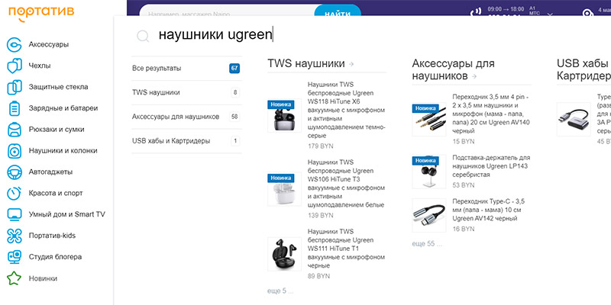Click the AV140 splitter cable thumbnail
611x305 pixels.
coord(429,120)
